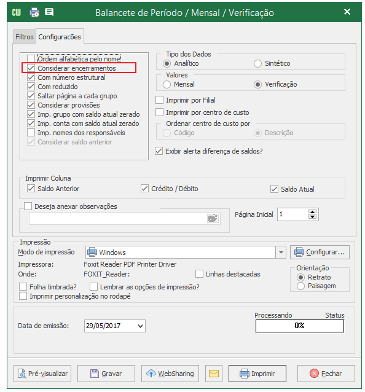Select the Configurações tab

[60, 37]
